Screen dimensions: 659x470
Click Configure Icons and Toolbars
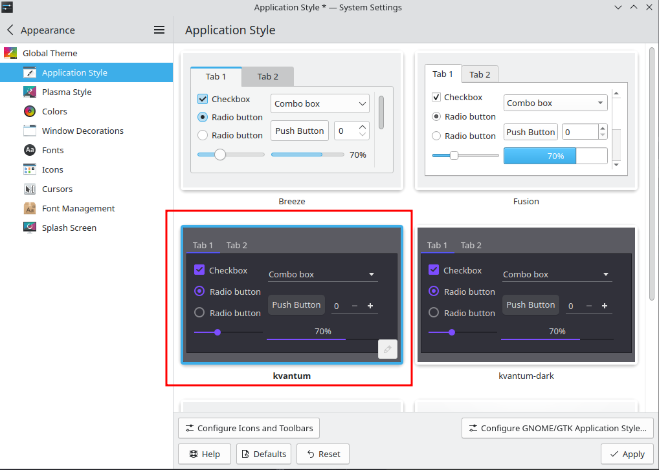point(249,428)
